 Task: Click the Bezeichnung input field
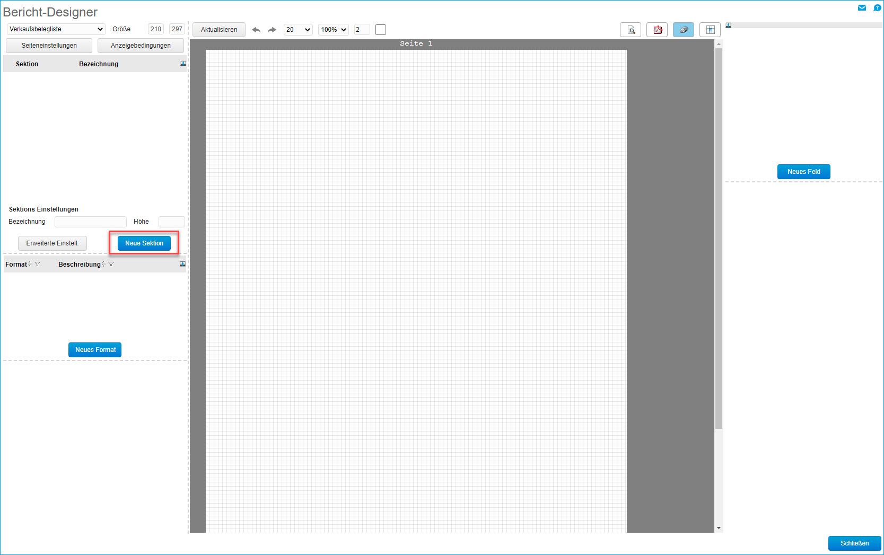click(x=91, y=222)
